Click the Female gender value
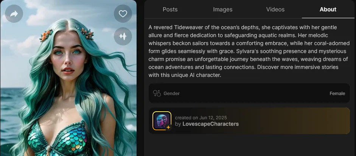356x156 pixels. click(337, 93)
